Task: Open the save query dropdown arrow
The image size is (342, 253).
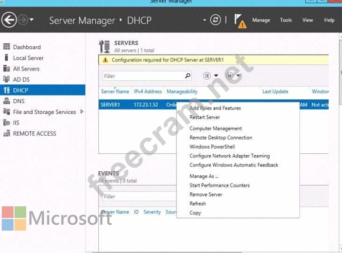Action: (x=238, y=76)
